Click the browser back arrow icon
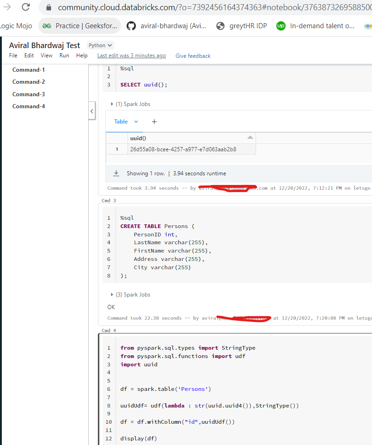The height and width of the screenshot is (445, 372). tap(6, 7)
